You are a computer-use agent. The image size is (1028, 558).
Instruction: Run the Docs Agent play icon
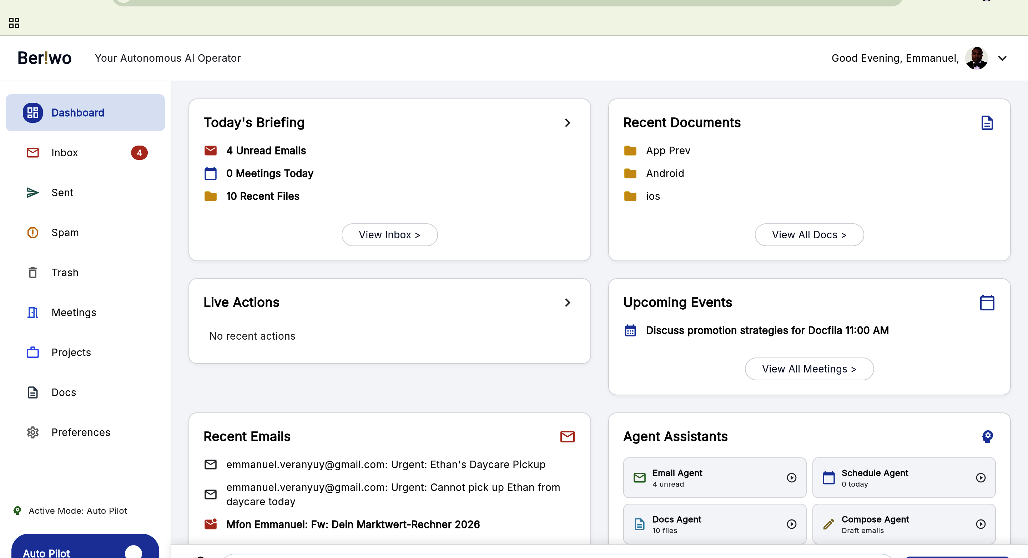pyautogui.click(x=791, y=524)
